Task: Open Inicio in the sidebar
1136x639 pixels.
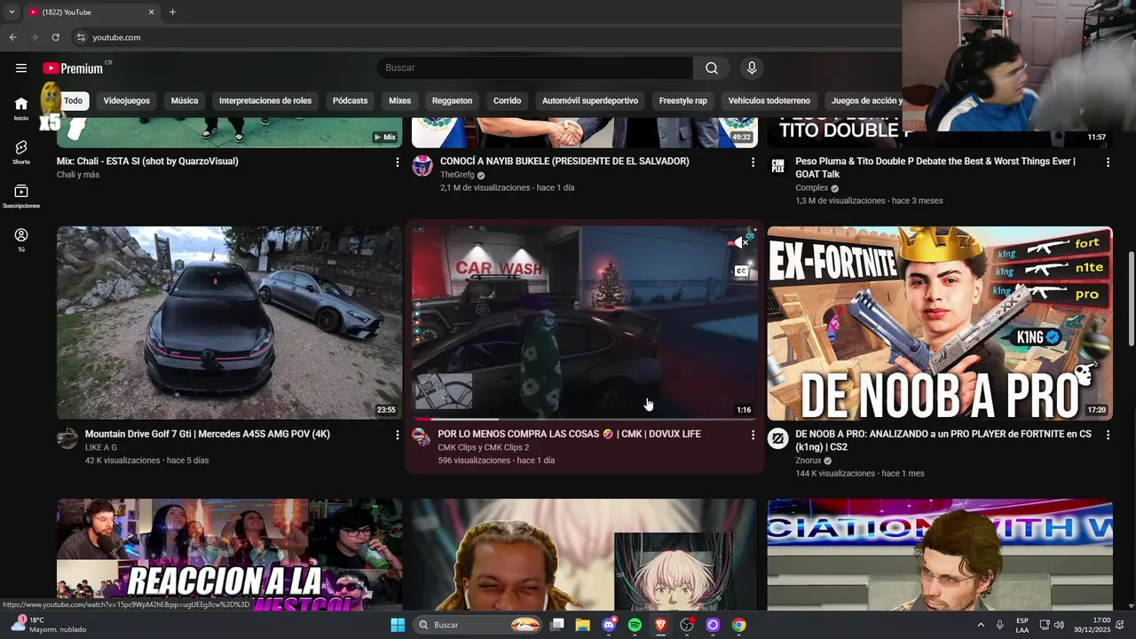Action: (21, 108)
